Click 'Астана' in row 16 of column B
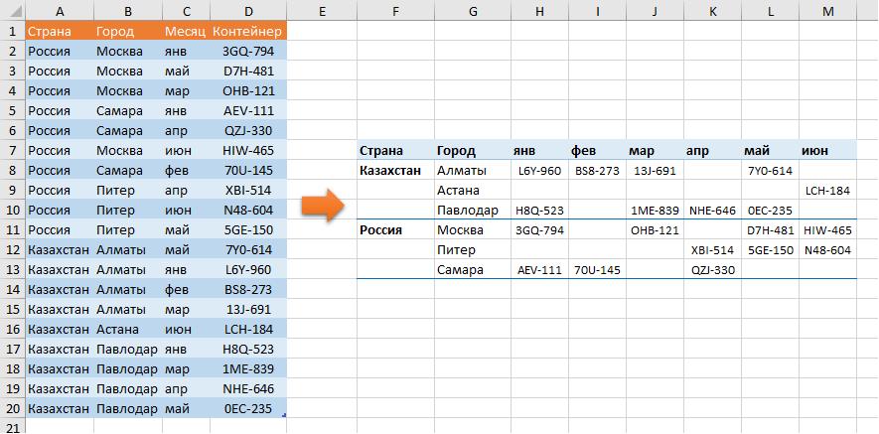The height and width of the screenshot is (434, 879). tap(117, 329)
